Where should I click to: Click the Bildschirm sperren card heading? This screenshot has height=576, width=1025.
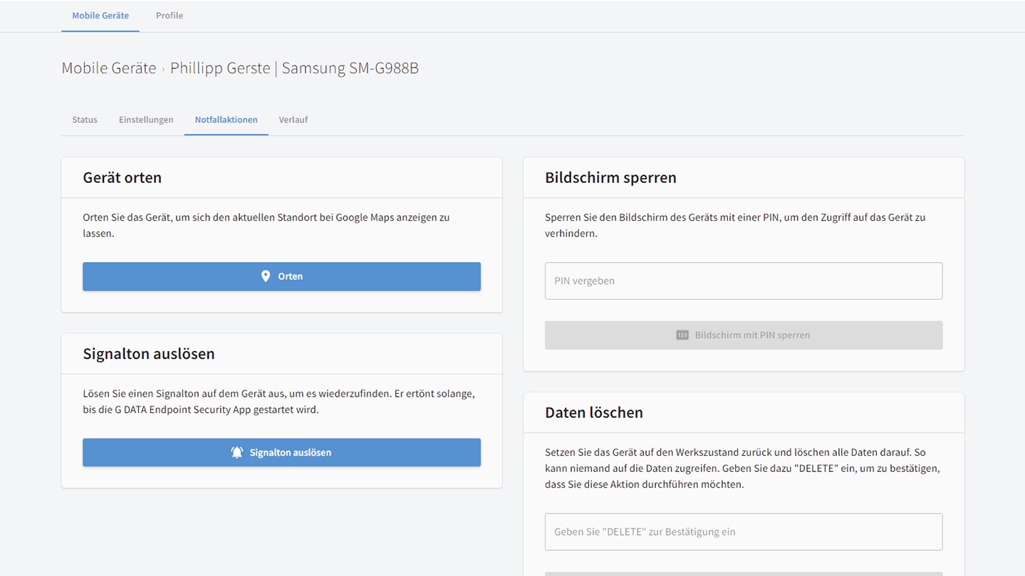click(x=610, y=177)
